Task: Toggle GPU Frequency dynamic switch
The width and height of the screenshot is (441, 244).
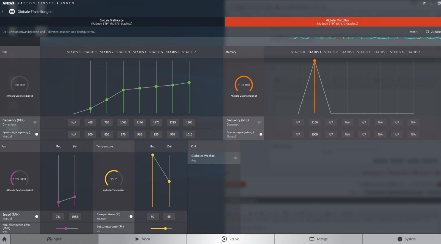Action: (x=35, y=122)
